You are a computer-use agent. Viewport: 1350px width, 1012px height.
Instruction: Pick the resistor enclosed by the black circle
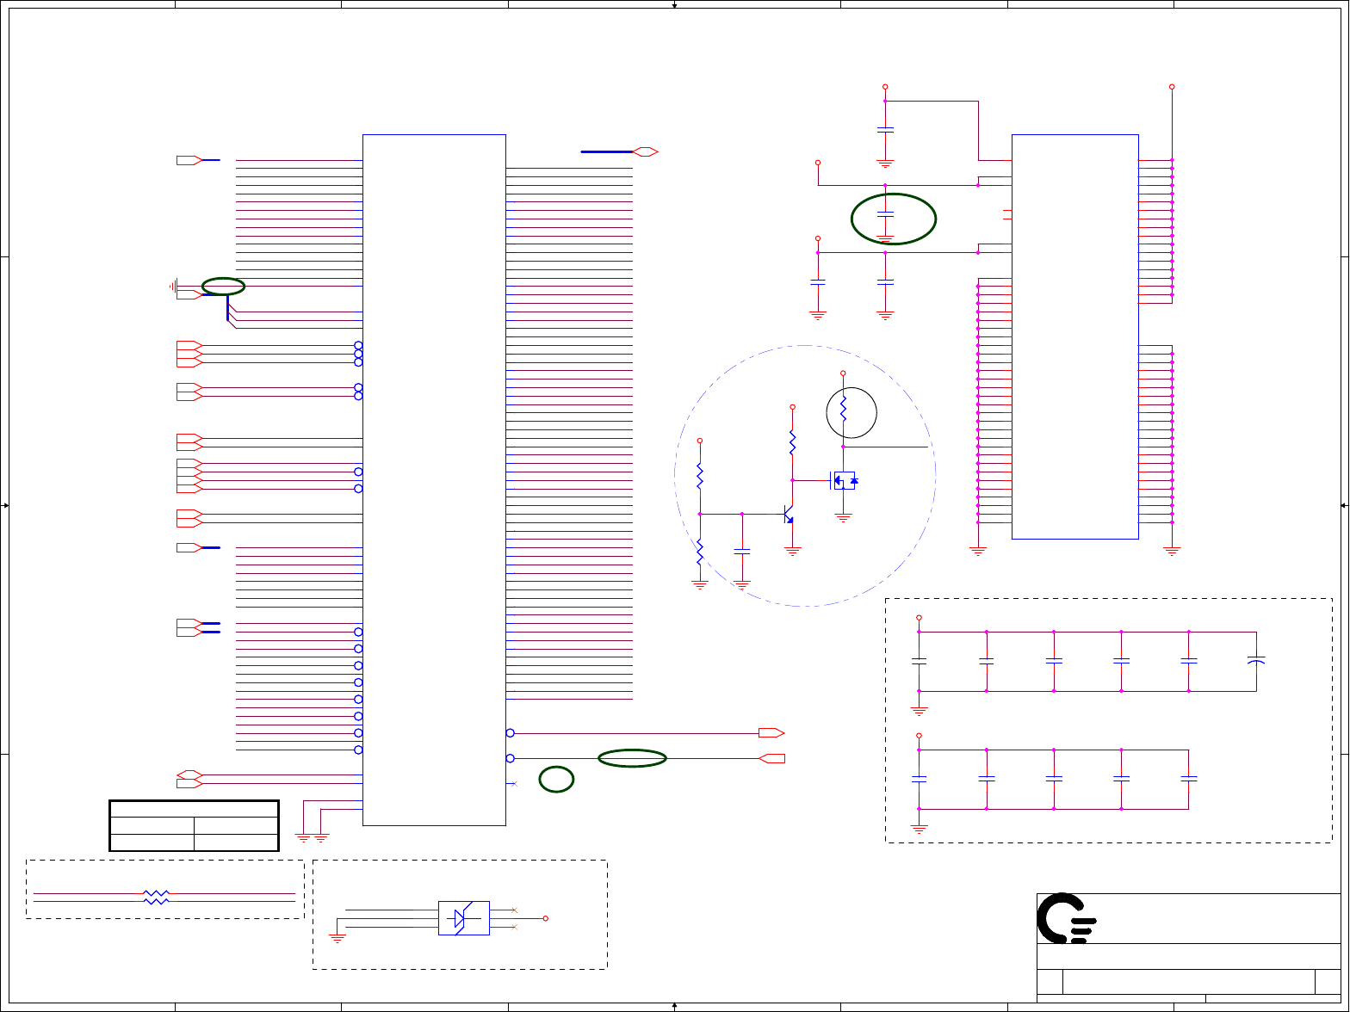tap(843, 410)
